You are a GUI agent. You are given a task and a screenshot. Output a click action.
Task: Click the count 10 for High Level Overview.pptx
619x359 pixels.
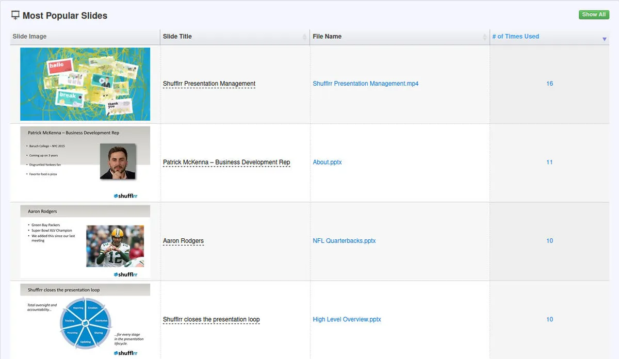point(549,319)
